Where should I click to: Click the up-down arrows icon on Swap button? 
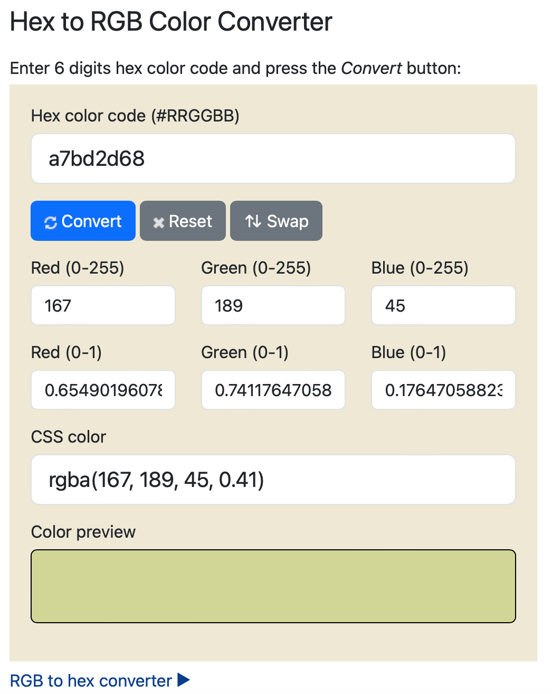pyautogui.click(x=253, y=221)
